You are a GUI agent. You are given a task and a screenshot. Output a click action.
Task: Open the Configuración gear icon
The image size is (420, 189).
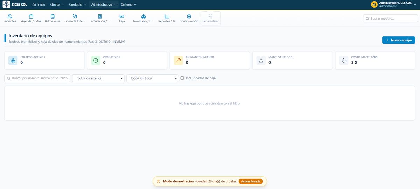point(189,16)
